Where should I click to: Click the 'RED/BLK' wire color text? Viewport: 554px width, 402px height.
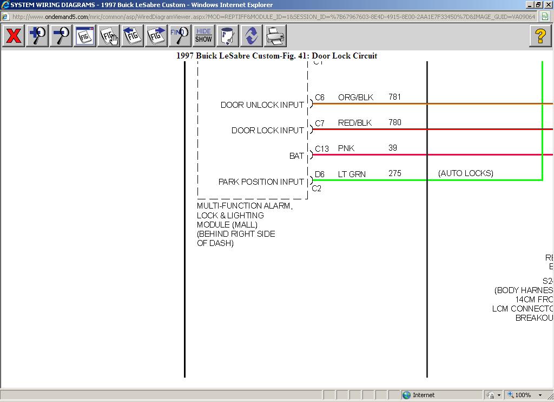(355, 123)
